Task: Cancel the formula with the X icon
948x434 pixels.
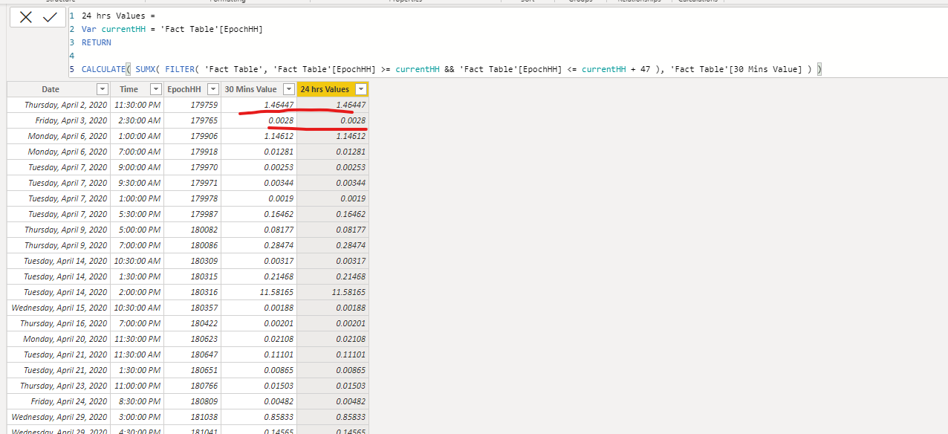Action: pyautogui.click(x=26, y=17)
